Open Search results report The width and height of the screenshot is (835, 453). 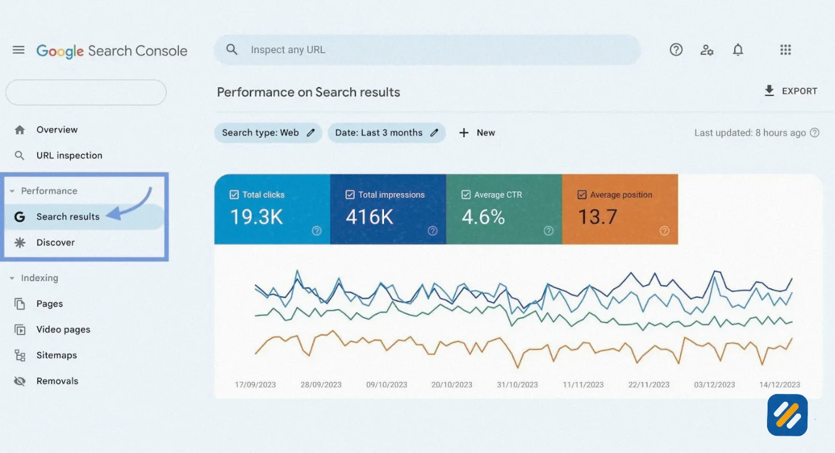pos(68,216)
